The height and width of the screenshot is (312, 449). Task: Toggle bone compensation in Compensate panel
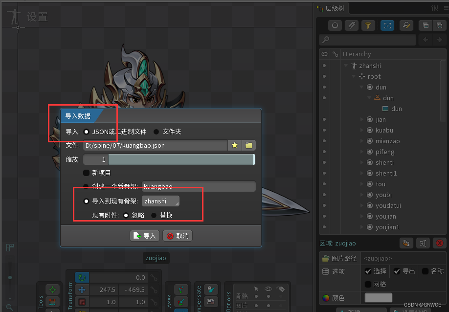point(211,290)
